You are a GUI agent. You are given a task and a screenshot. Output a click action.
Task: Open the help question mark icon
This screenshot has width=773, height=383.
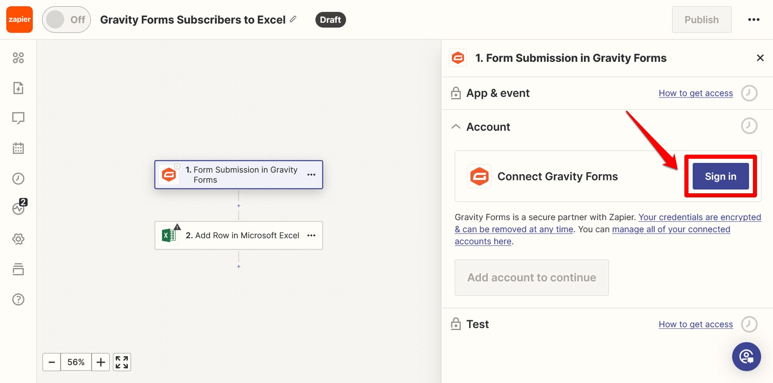click(x=18, y=299)
